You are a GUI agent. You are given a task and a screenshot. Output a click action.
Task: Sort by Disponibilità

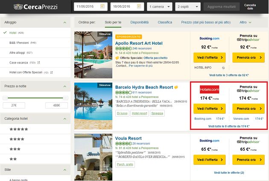pos(140,22)
